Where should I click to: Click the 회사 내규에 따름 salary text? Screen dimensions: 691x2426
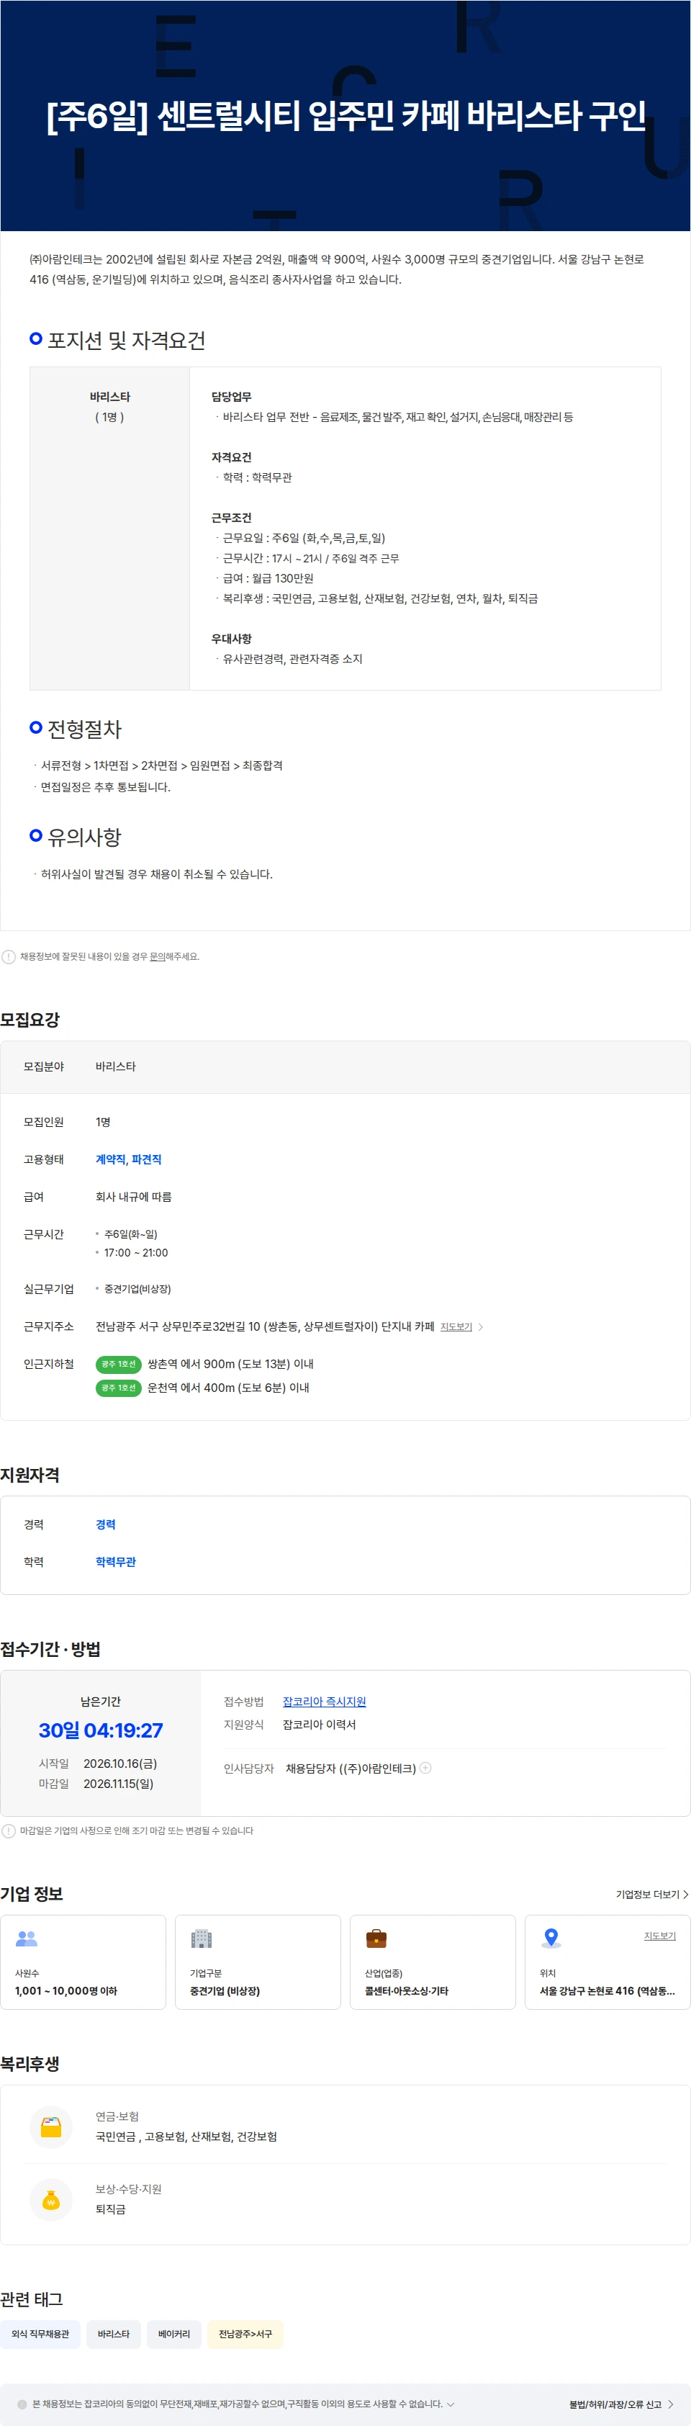[134, 1196]
